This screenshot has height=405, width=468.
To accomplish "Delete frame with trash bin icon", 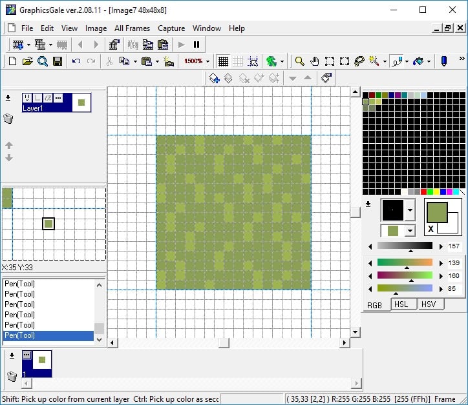I will pos(12,376).
